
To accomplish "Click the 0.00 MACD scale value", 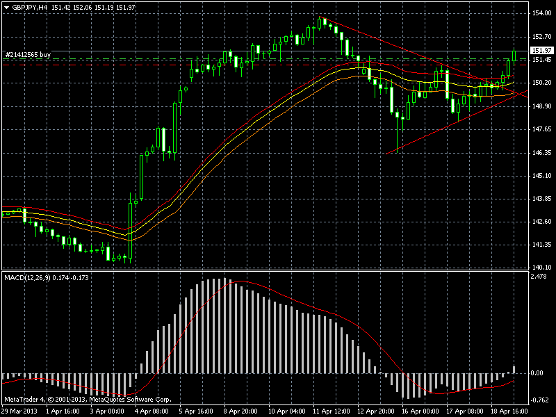I will 537,373.
